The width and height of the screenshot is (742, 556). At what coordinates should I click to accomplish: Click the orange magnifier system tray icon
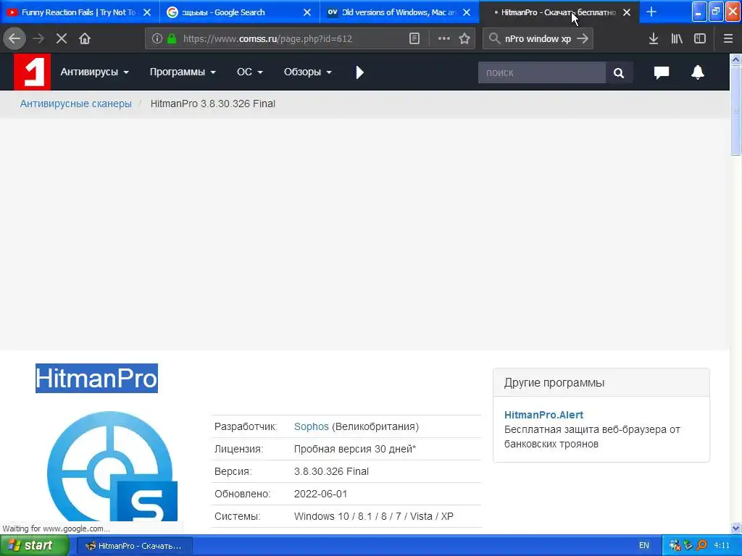(701, 546)
